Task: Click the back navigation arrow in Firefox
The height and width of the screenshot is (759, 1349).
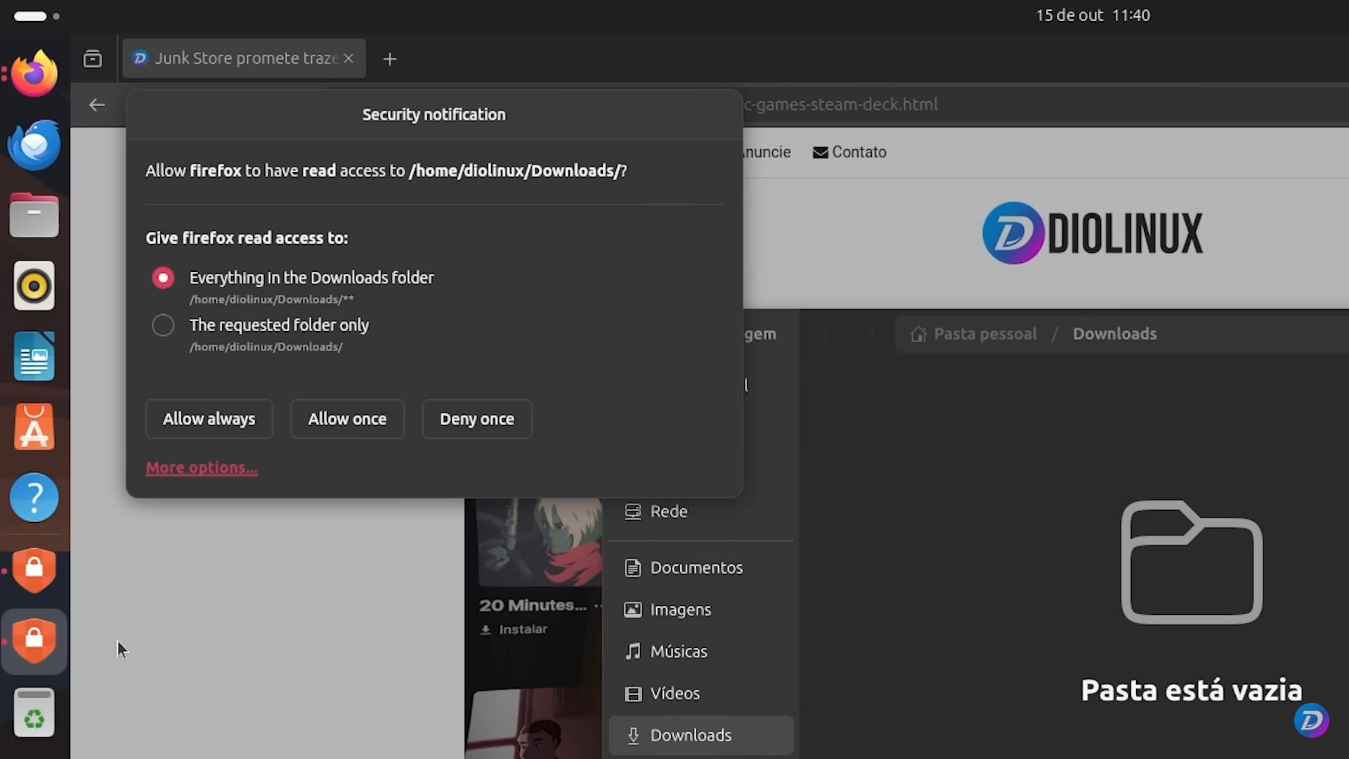Action: pos(96,105)
